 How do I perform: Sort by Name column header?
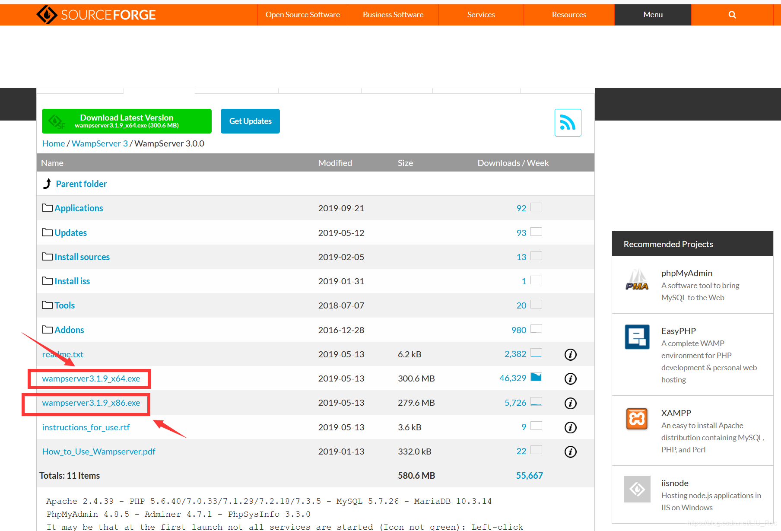(52, 163)
